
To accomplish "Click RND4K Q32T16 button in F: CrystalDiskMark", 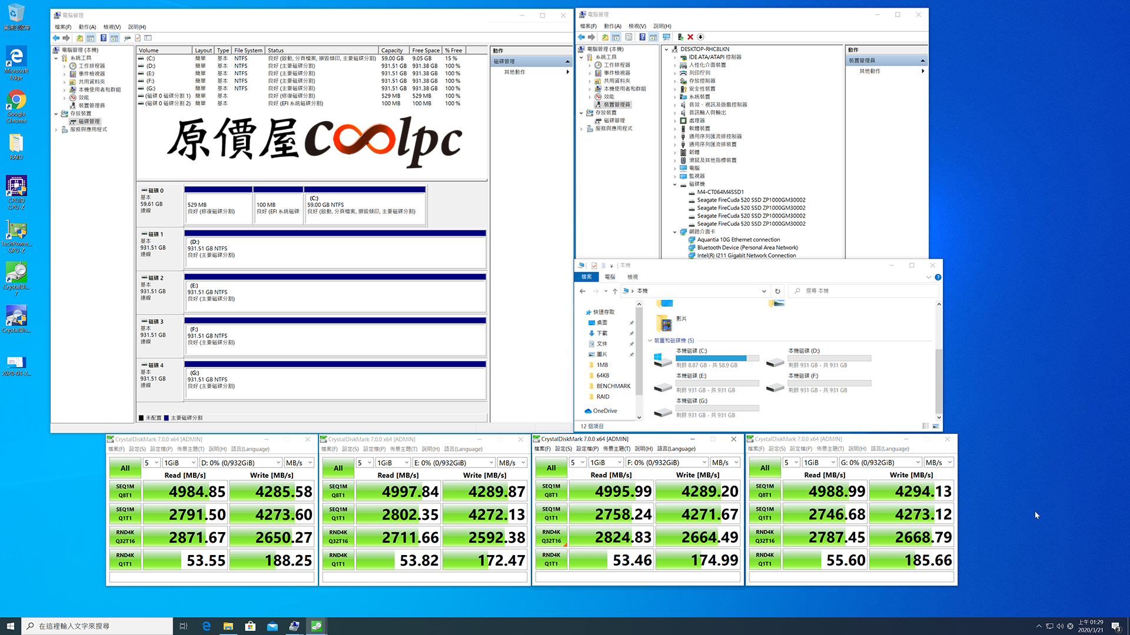I will [x=551, y=536].
